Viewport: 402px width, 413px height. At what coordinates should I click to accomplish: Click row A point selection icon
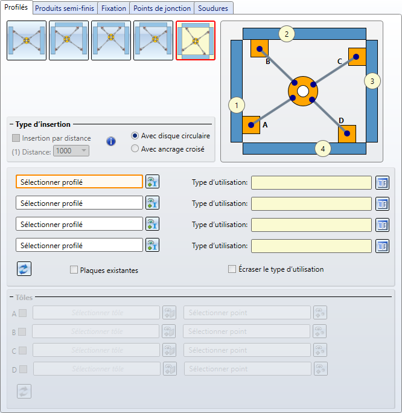pos(320,312)
